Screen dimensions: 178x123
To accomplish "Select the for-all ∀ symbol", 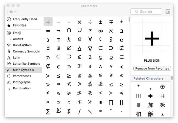I will coord(90,39).
